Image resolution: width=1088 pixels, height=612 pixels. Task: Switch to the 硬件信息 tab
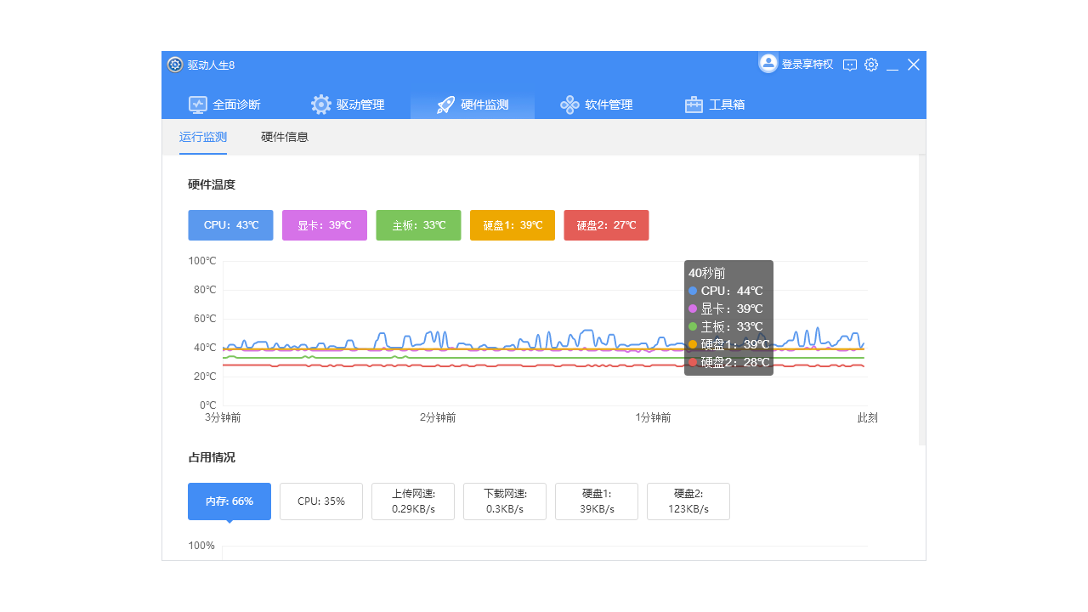[284, 136]
